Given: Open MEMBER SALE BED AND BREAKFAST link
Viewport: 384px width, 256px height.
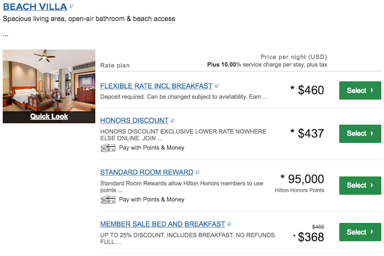Looking at the screenshot, I should 163,224.
